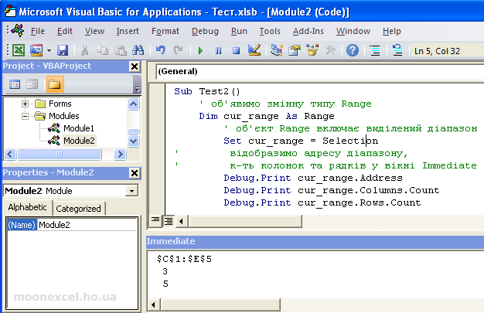Click the Find binoculars icon

138,50
